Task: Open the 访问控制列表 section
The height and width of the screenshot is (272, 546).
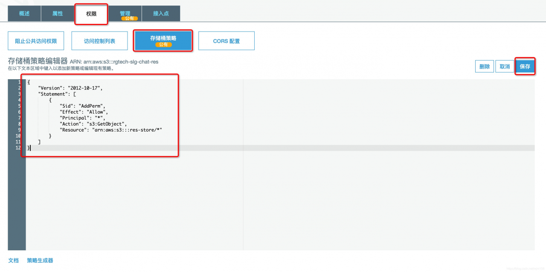Action: coord(99,41)
